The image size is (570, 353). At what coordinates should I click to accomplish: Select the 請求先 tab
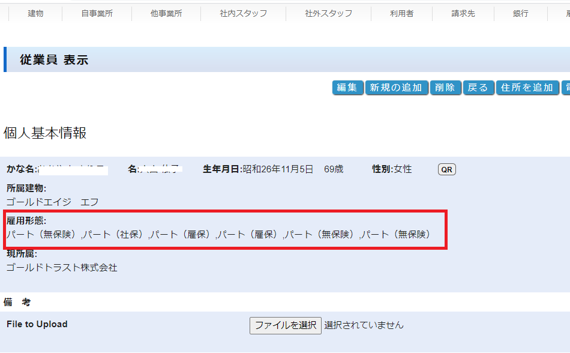(x=463, y=13)
